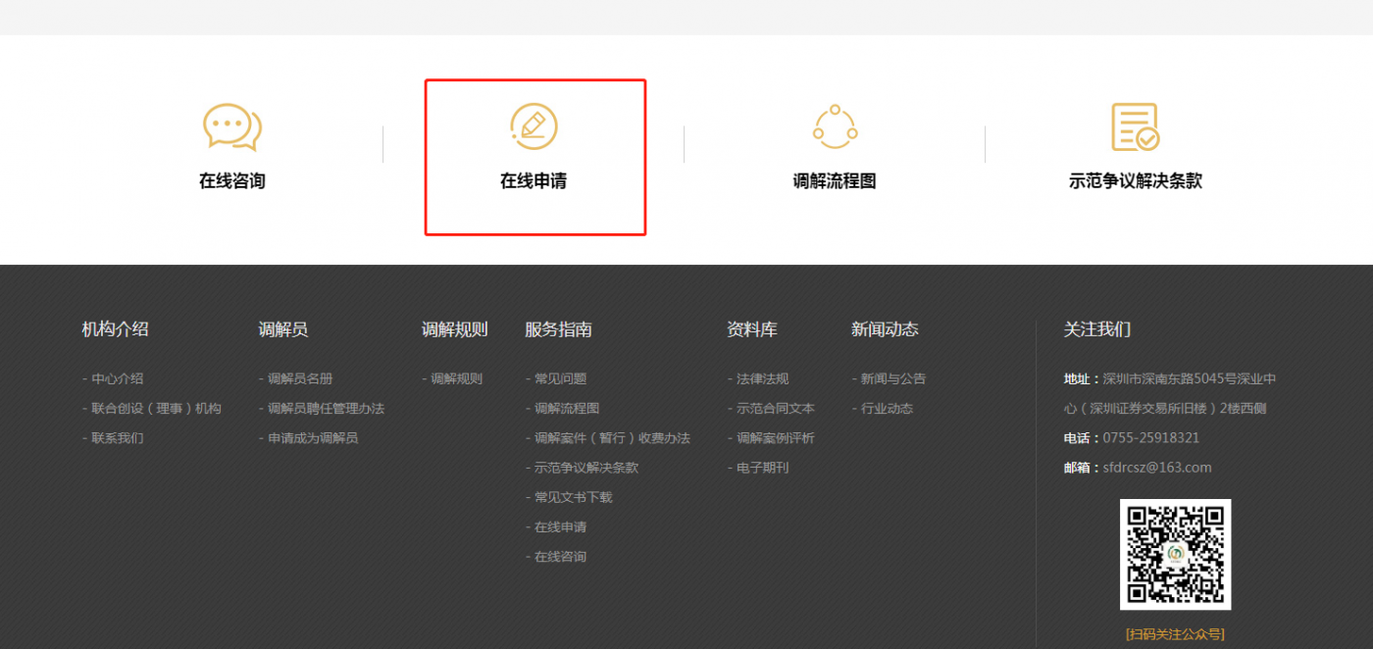
Task: Click the email sfdrcsz@163.com
Action: point(1157,468)
